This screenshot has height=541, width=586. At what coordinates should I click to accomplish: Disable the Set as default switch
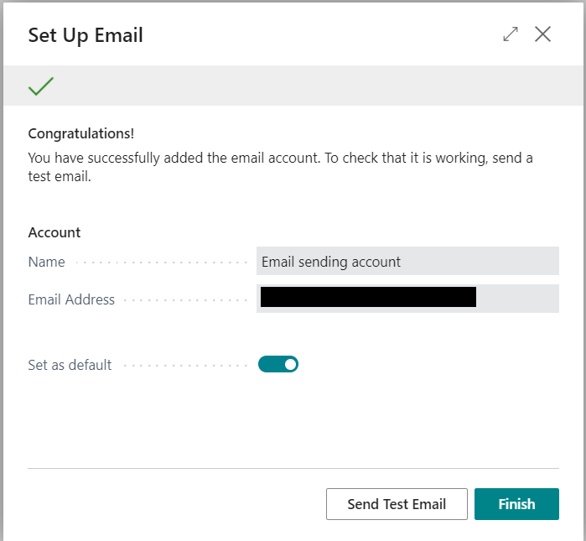click(278, 364)
